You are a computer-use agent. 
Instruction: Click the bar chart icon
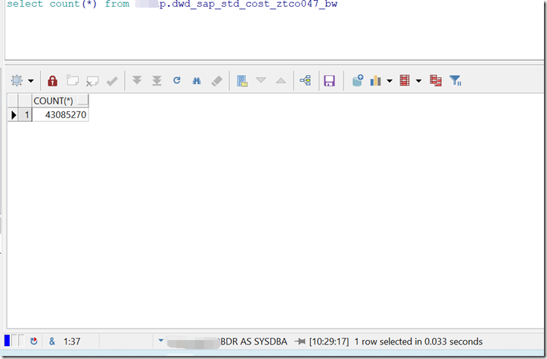pyautogui.click(x=376, y=81)
